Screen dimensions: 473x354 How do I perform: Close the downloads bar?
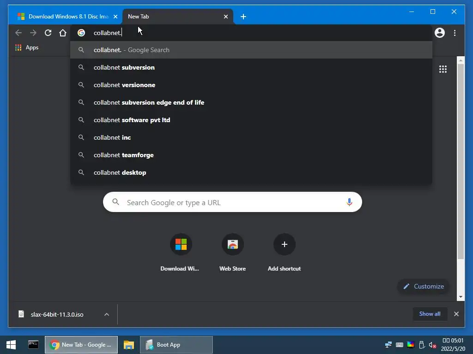pyautogui.click(x=456, y=314)
